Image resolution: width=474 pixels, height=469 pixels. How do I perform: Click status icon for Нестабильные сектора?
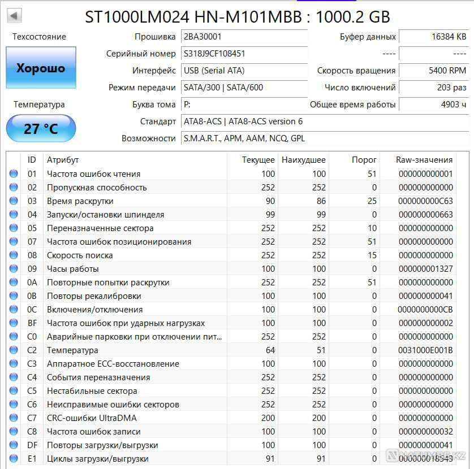(x=14, y=391)
